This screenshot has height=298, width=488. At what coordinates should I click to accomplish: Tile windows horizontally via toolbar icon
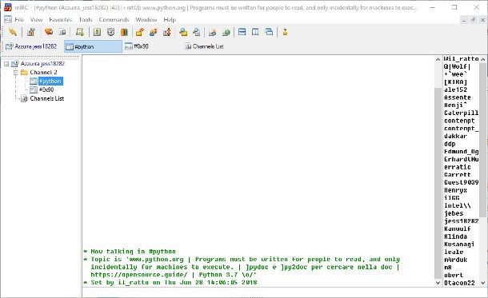[x=242, y=32]
